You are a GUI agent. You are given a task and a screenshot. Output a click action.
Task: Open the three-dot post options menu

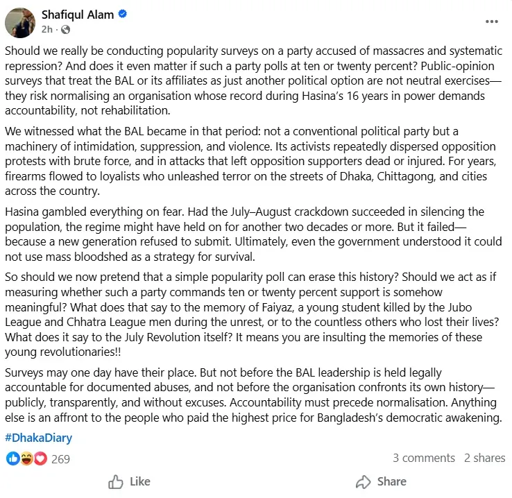tap(491, 22)
